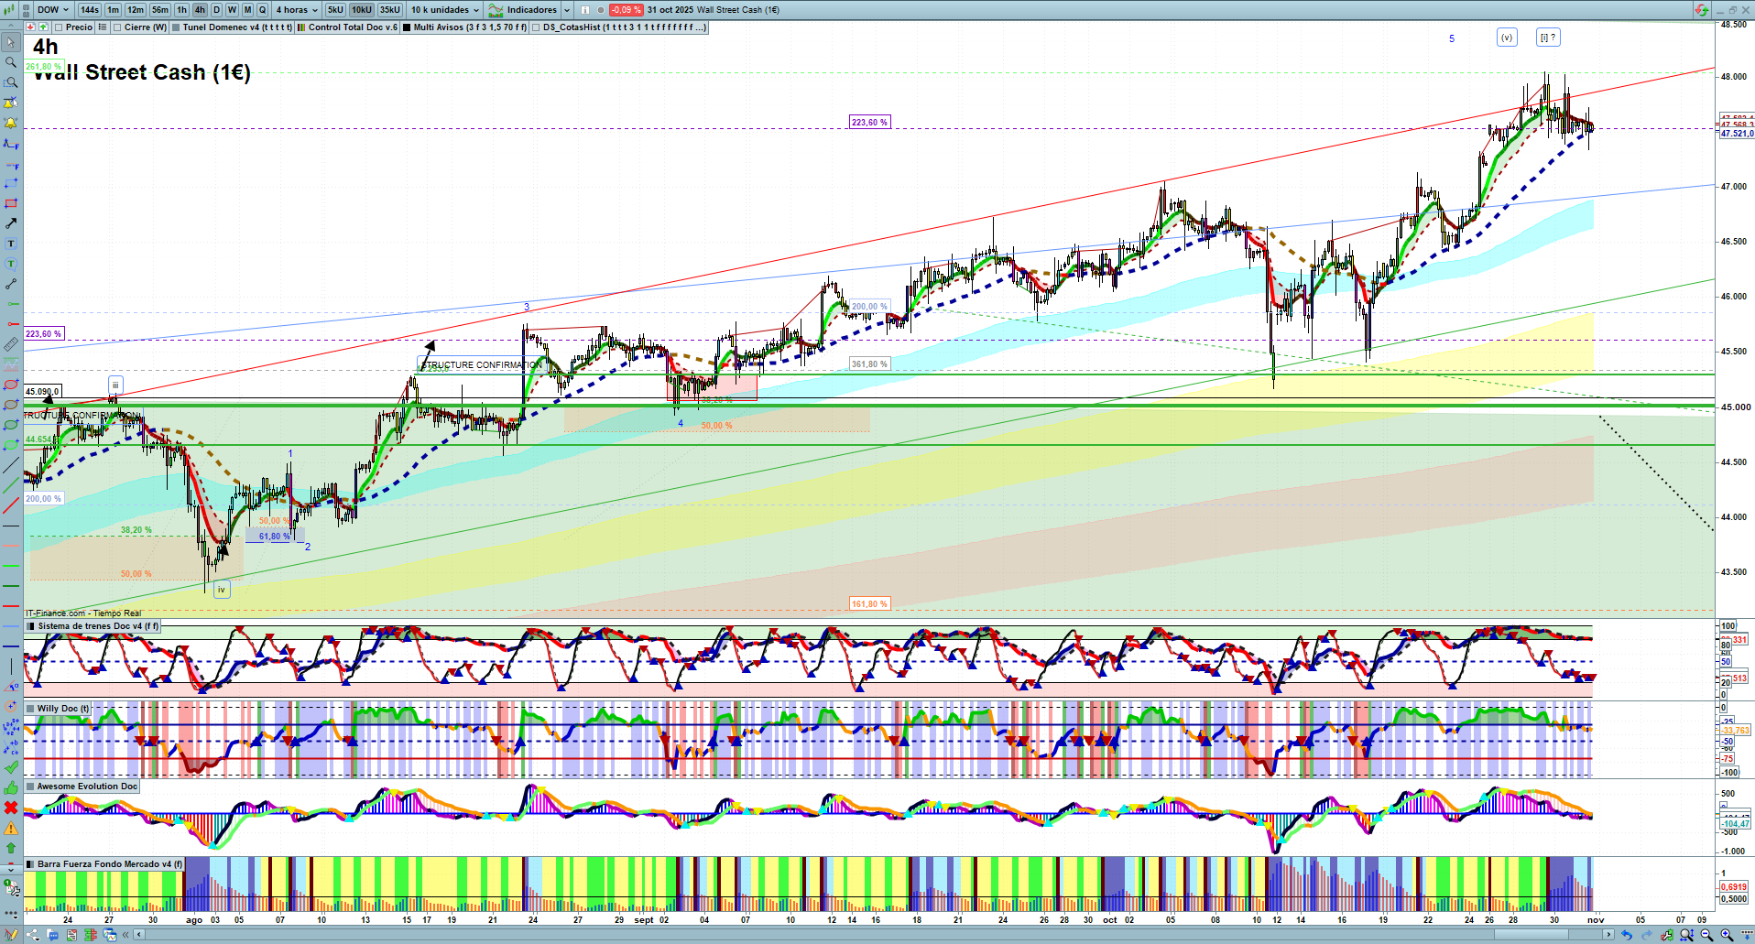Select the 144s timeframe
Screen dimensions: 1755x944
coord(89,10)
